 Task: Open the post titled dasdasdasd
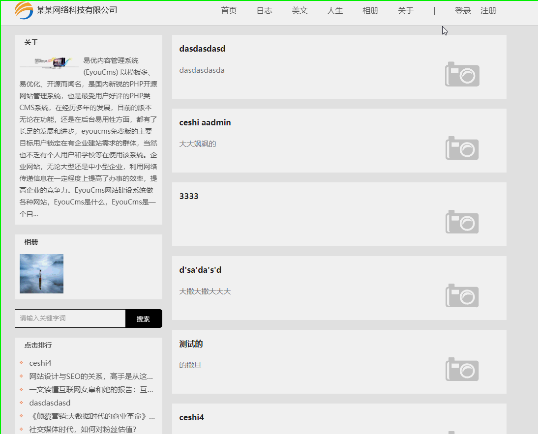(202, 49)
